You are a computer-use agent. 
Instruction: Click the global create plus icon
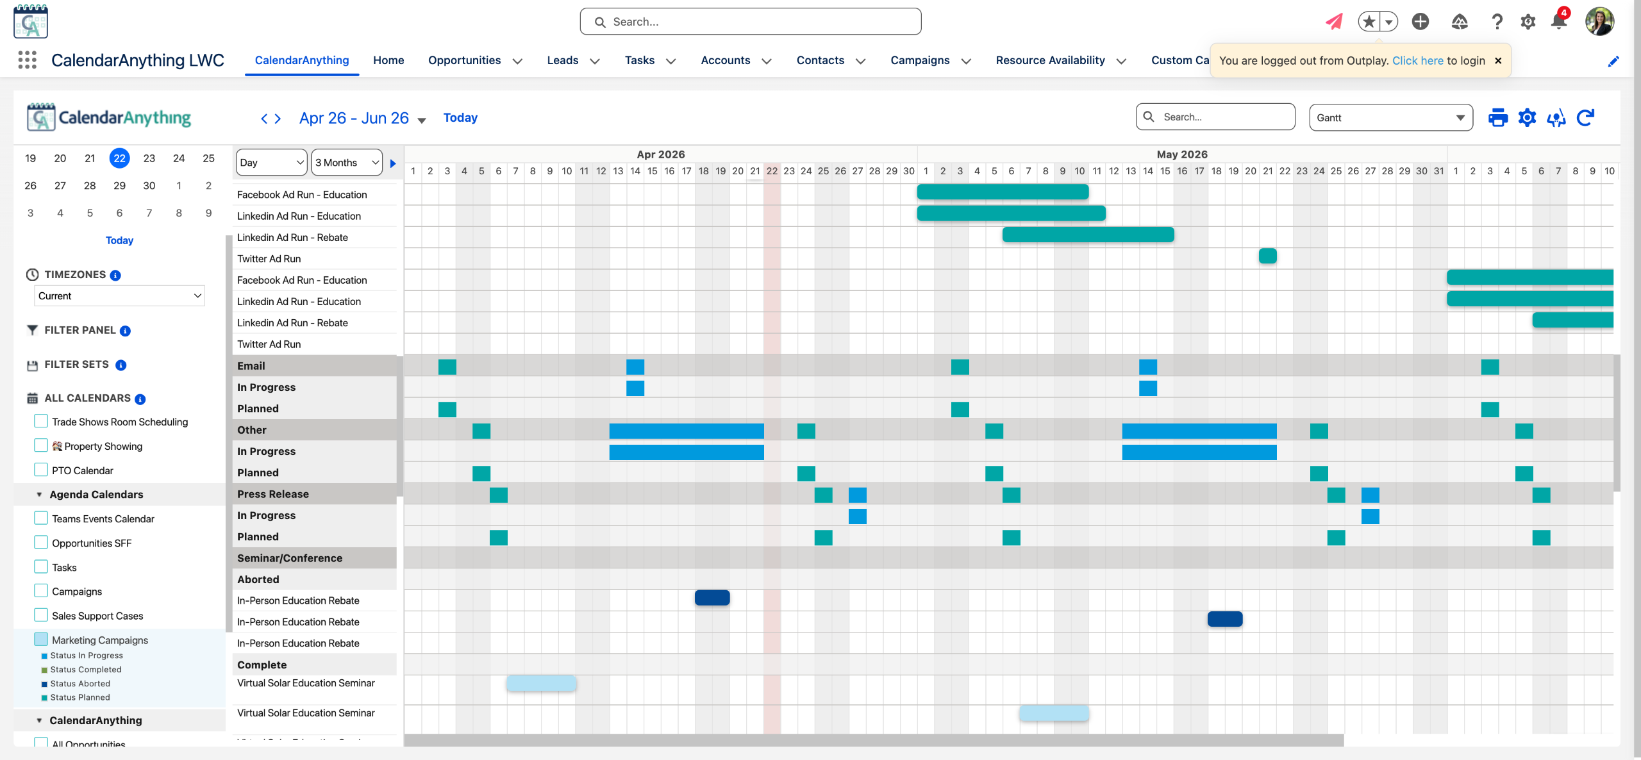click(x=1420, y=21)
